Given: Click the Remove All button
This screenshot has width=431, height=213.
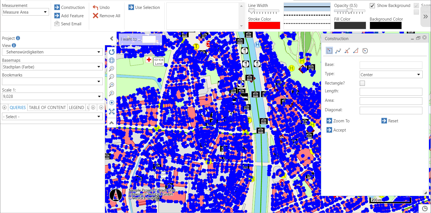Looking at the screenshot, I should click(107, 16).
